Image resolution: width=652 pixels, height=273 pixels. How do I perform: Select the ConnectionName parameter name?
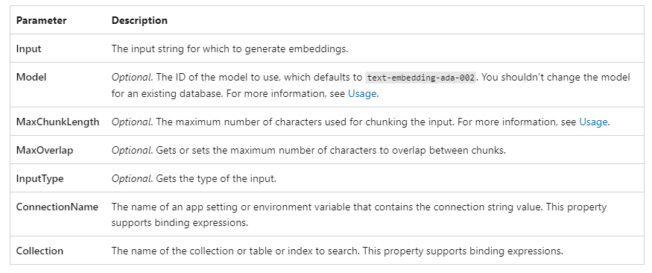57,207
